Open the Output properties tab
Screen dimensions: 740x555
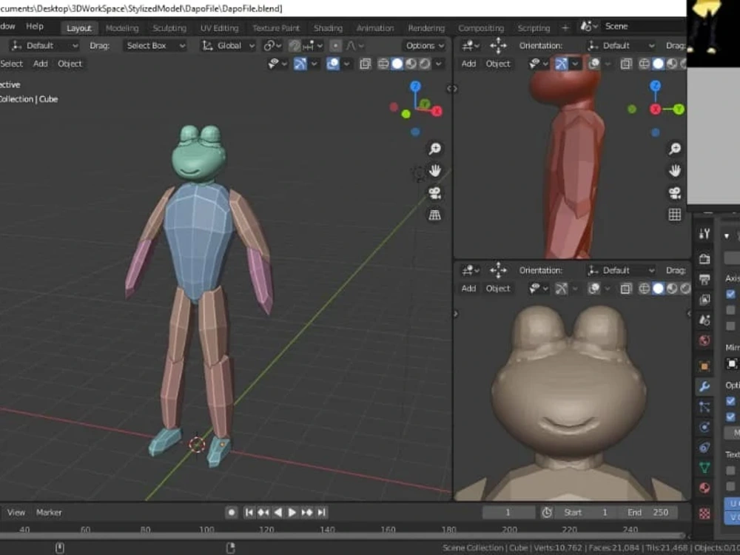tap(704, 280)
